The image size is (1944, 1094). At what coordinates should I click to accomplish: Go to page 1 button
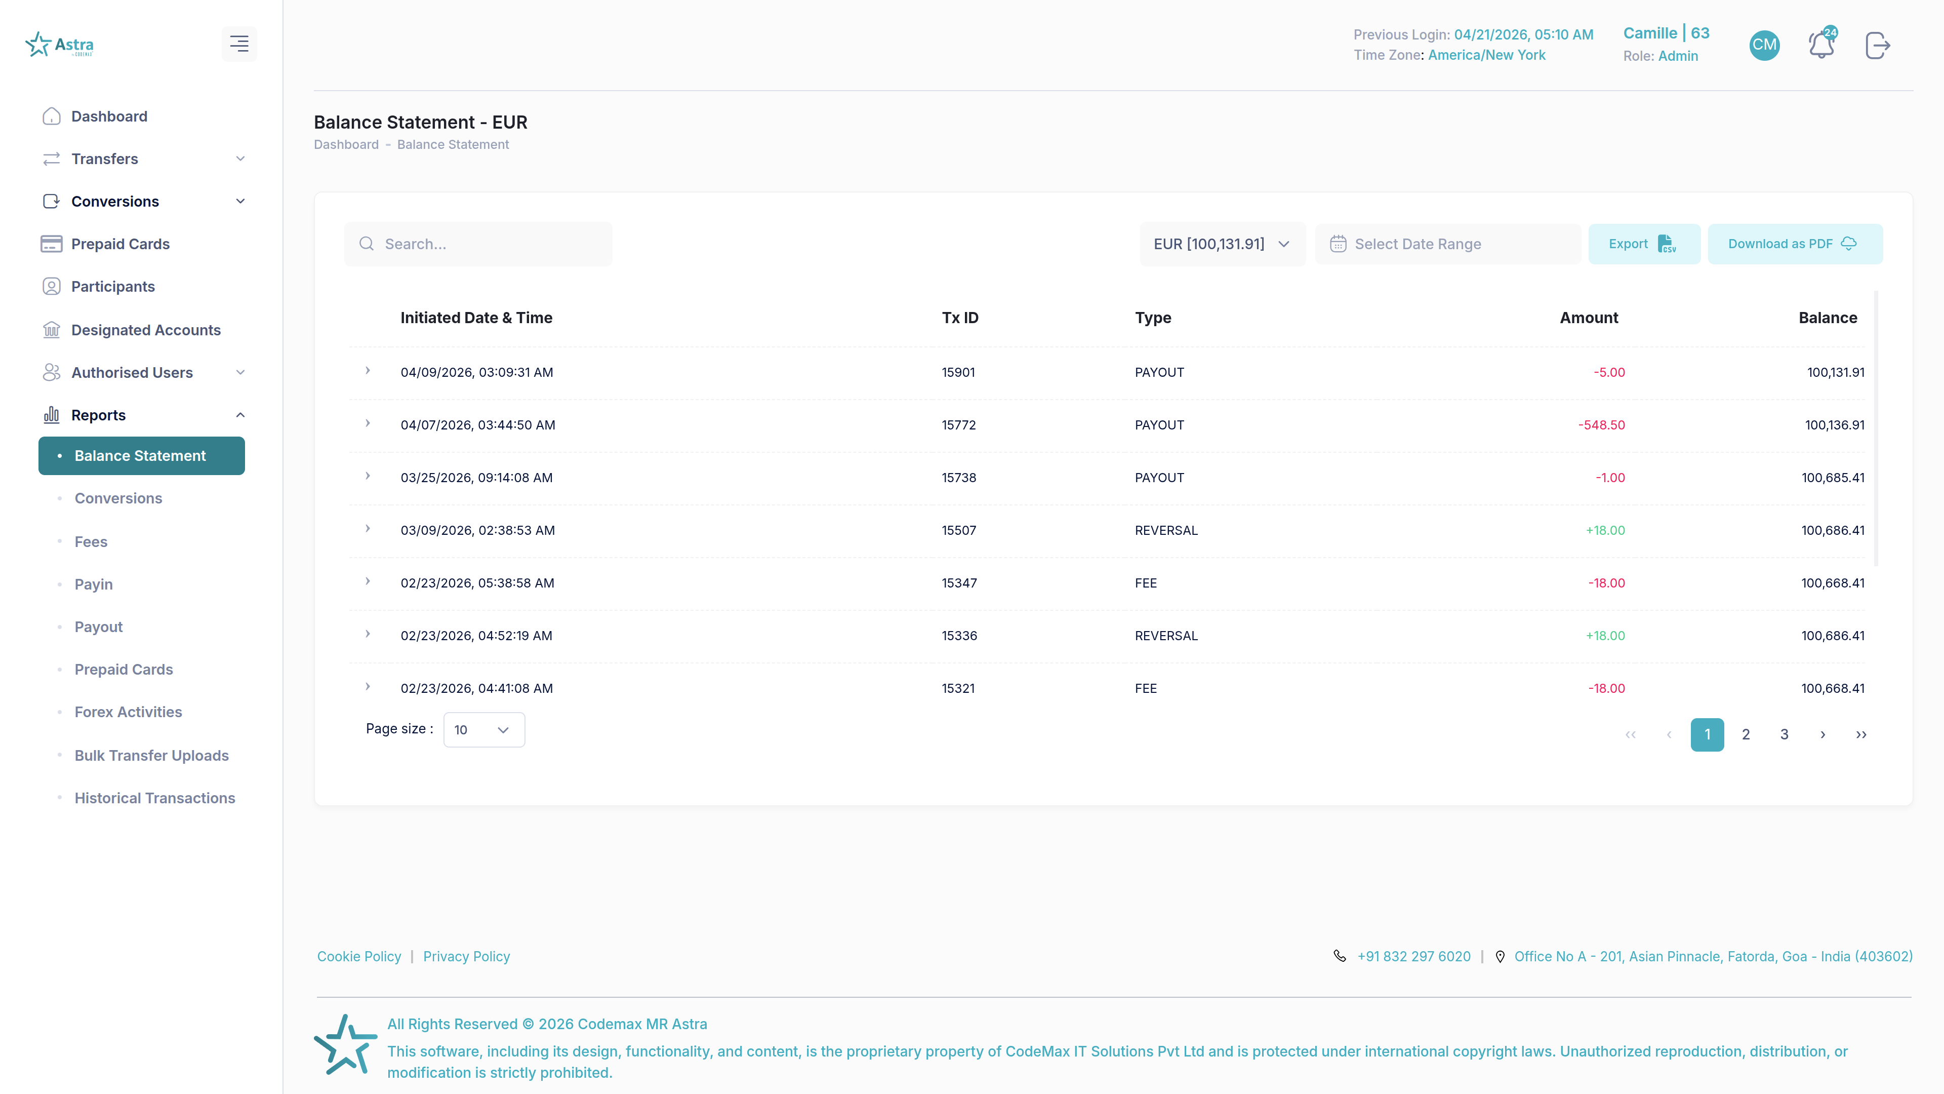tap(1707, 734)
